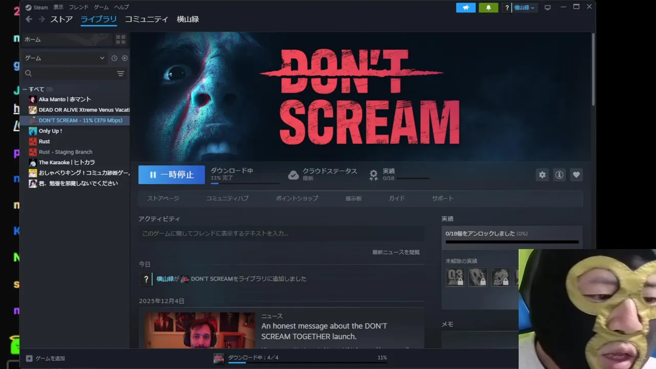Click the page vertical scrollbar

[x=593, y=69]
